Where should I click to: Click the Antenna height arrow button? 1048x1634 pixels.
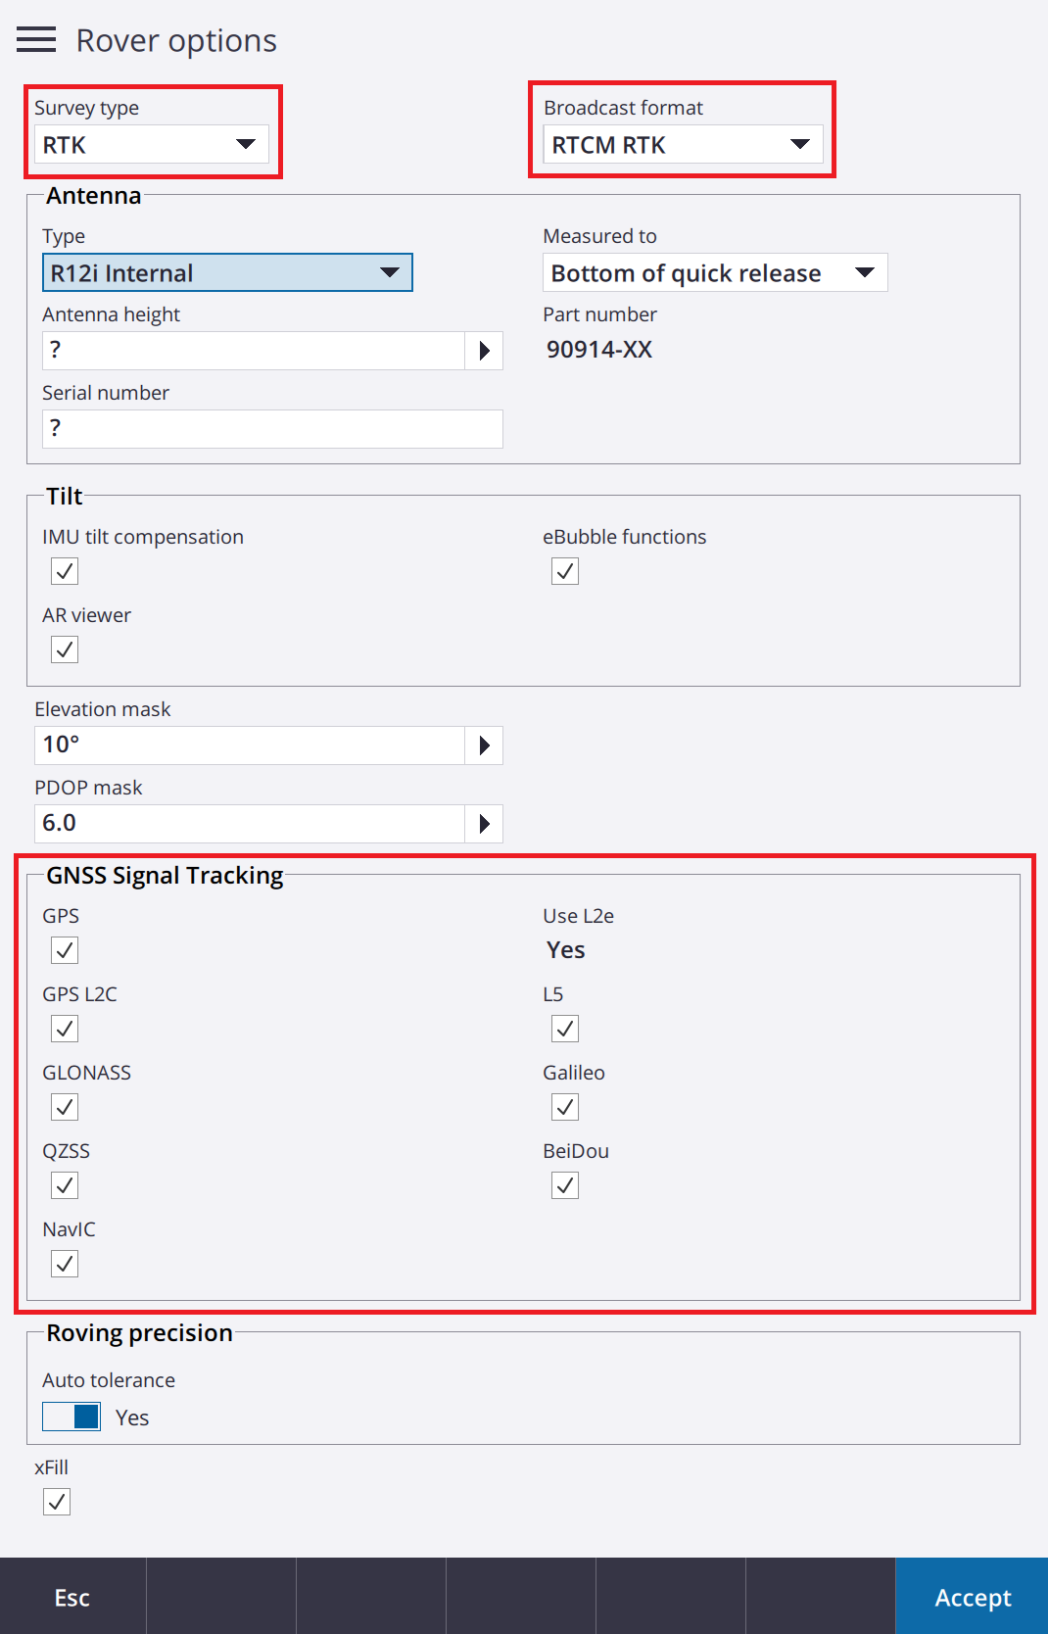(x=484, y=351)
